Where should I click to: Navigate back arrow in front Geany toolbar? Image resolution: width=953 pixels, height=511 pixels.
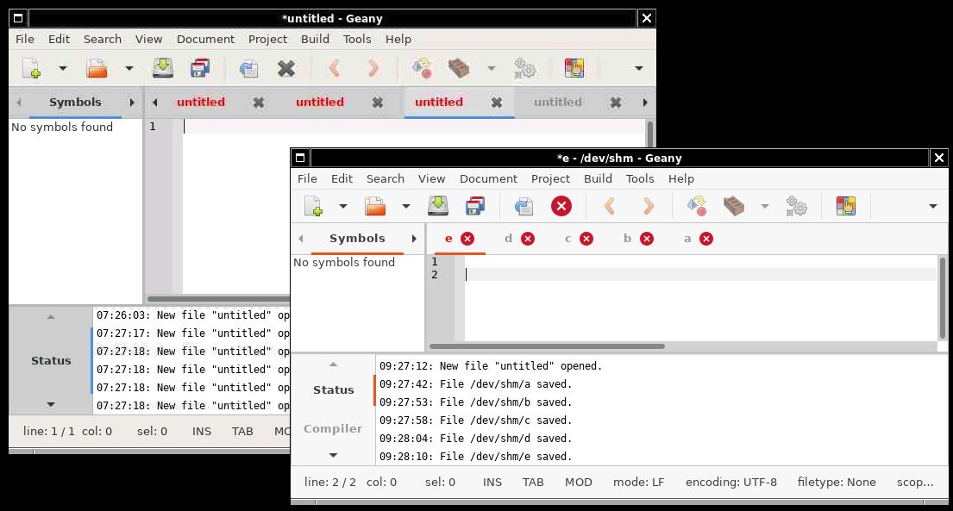point(610,207)
